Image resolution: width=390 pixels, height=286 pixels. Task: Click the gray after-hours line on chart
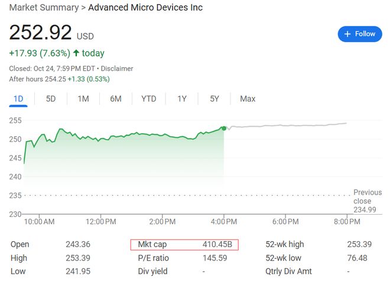tap(284, 126)
